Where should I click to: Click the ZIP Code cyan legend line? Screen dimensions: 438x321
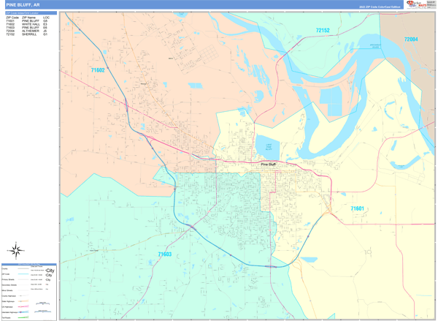tap(23, 274)
